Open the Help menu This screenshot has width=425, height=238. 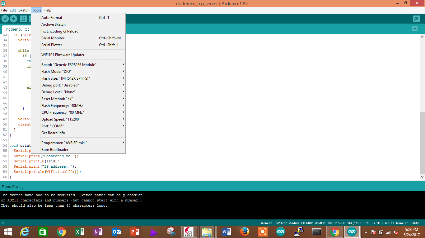point(47,10)
